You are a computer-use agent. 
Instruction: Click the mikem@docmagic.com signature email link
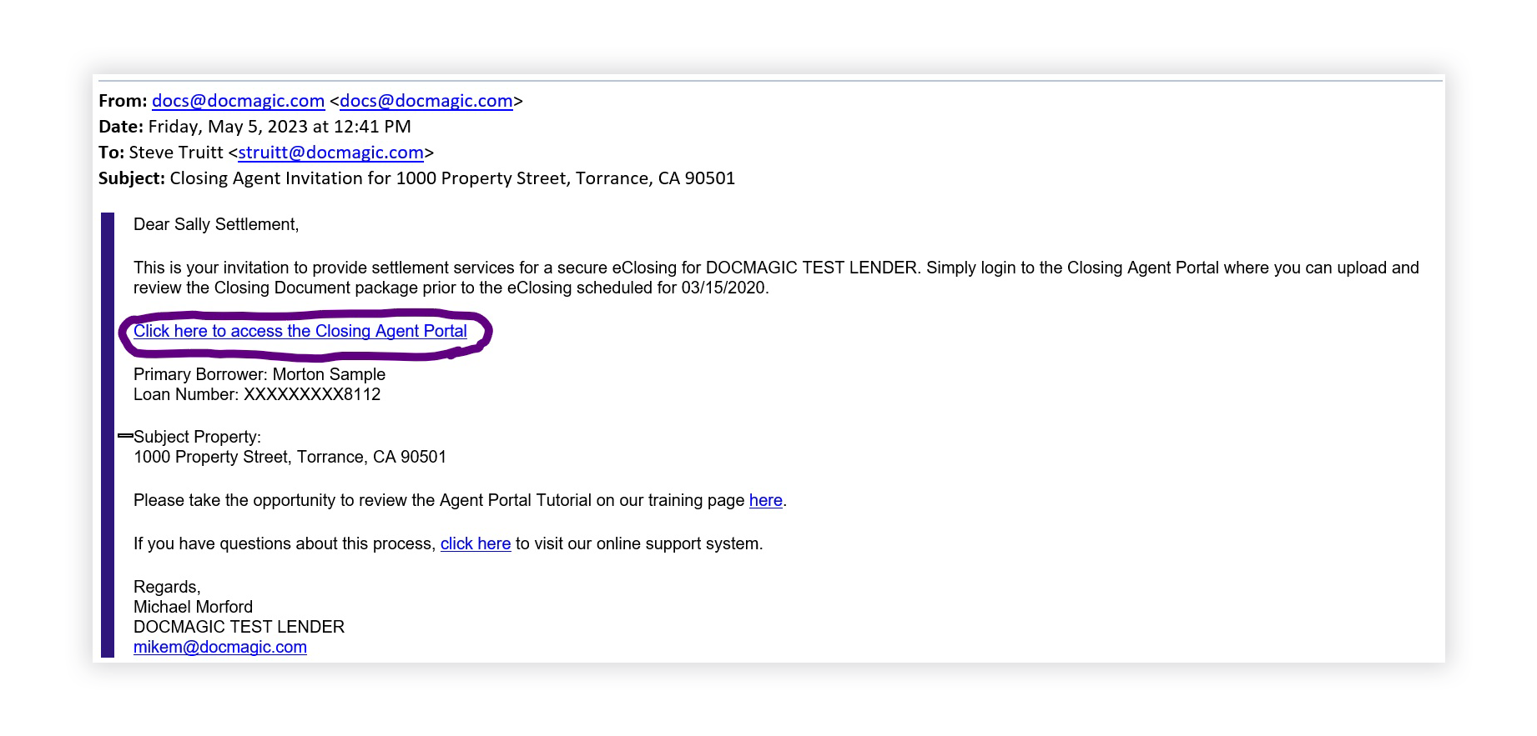(219, 647)
